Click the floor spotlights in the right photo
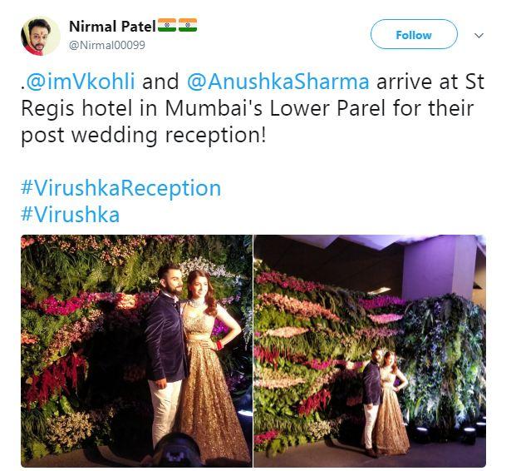Image resolution: width=511 pixels, height=471 pixels. tap(451, 430)
